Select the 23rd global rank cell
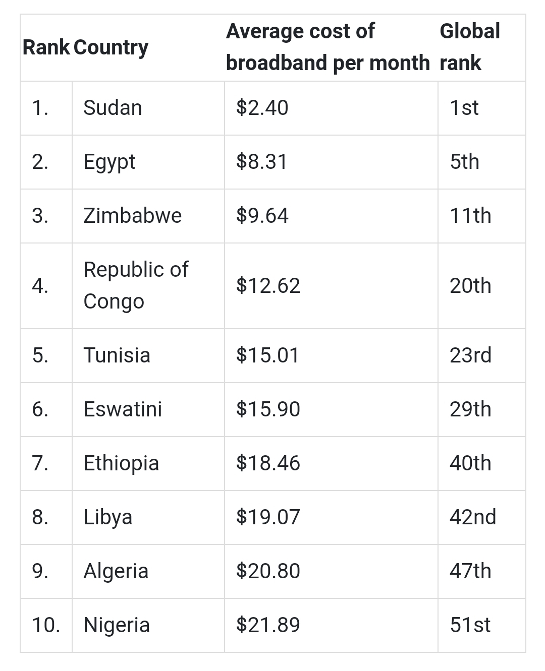The height and width of the screenshot is (671, 545). point(481,355)
